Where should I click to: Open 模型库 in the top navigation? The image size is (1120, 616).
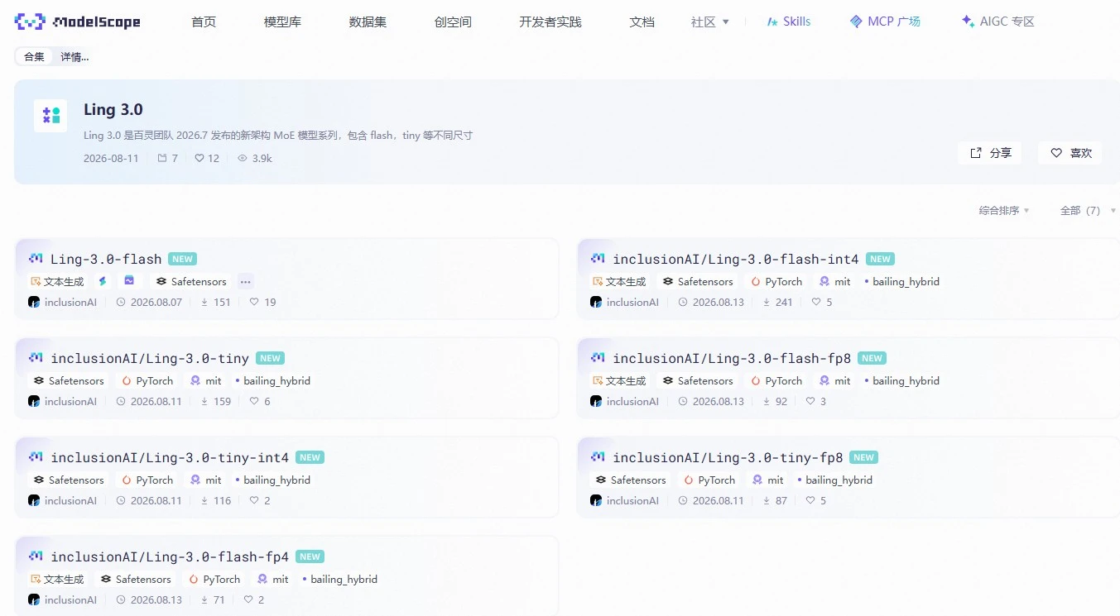tap(282, 21)
